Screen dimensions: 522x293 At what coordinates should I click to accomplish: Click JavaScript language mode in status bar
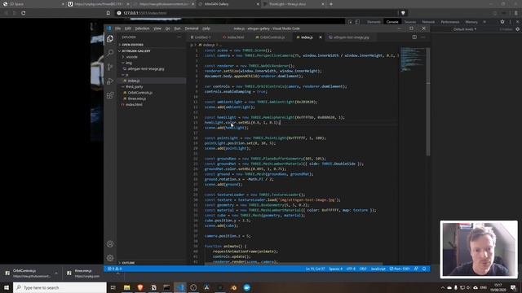(378, 269)
